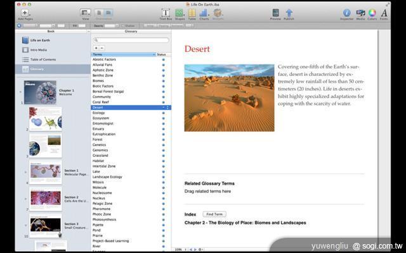Expand Section 3 Small Creatures disclosure triangle
This screenshot has height=253, width=406.
tap(25, 225)
